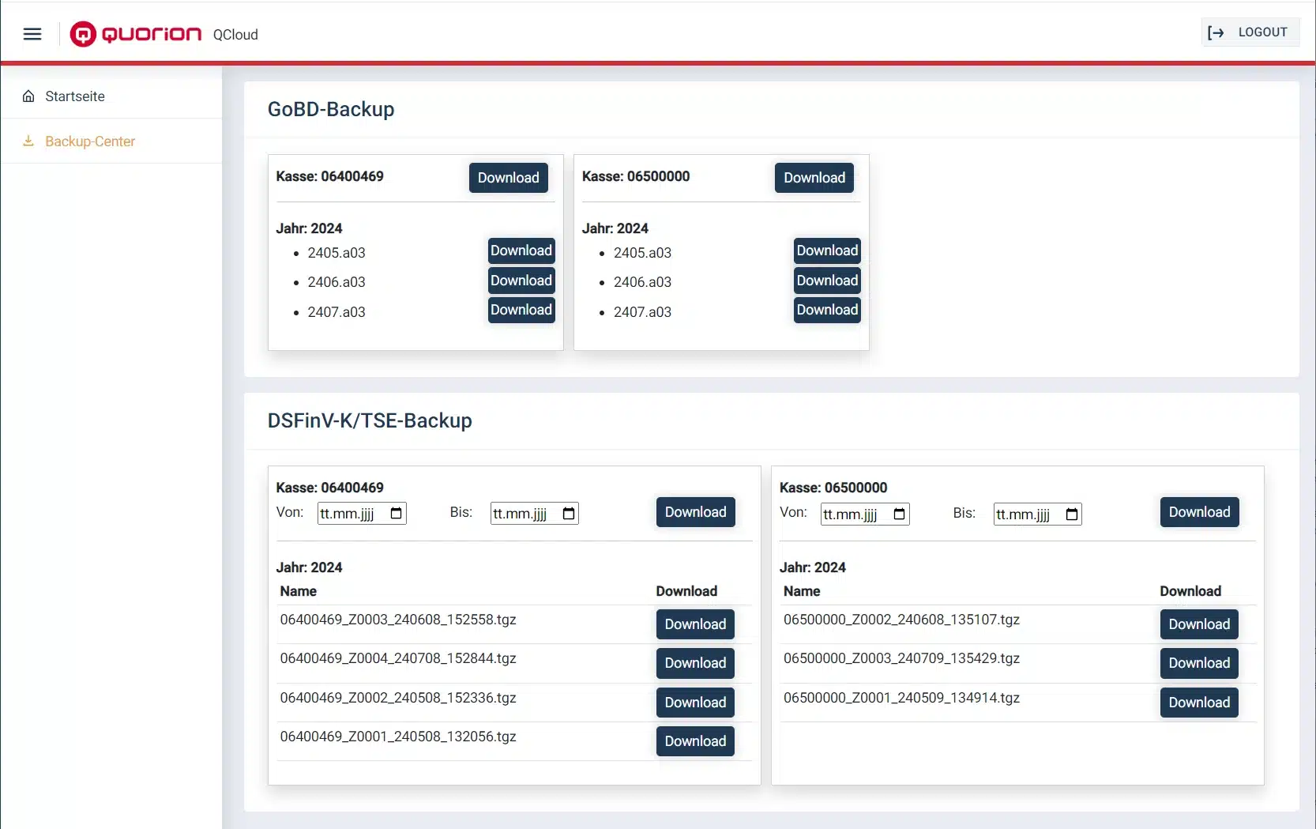This screenshot has height=829, width=1316.
Task: Download 06500000_Z0003_240709_135429.tgz
Action: click(x=1199, y=663)
